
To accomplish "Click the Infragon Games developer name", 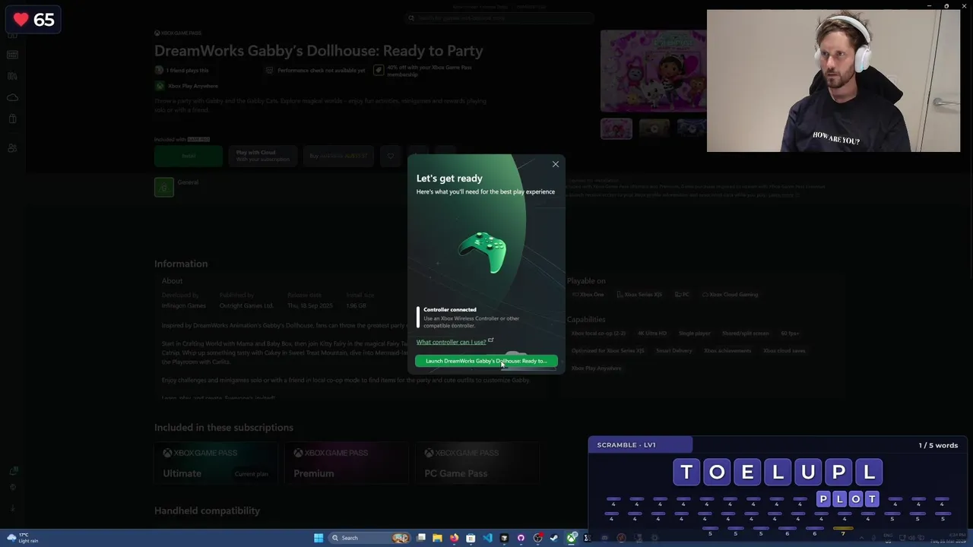I will 183,306.
